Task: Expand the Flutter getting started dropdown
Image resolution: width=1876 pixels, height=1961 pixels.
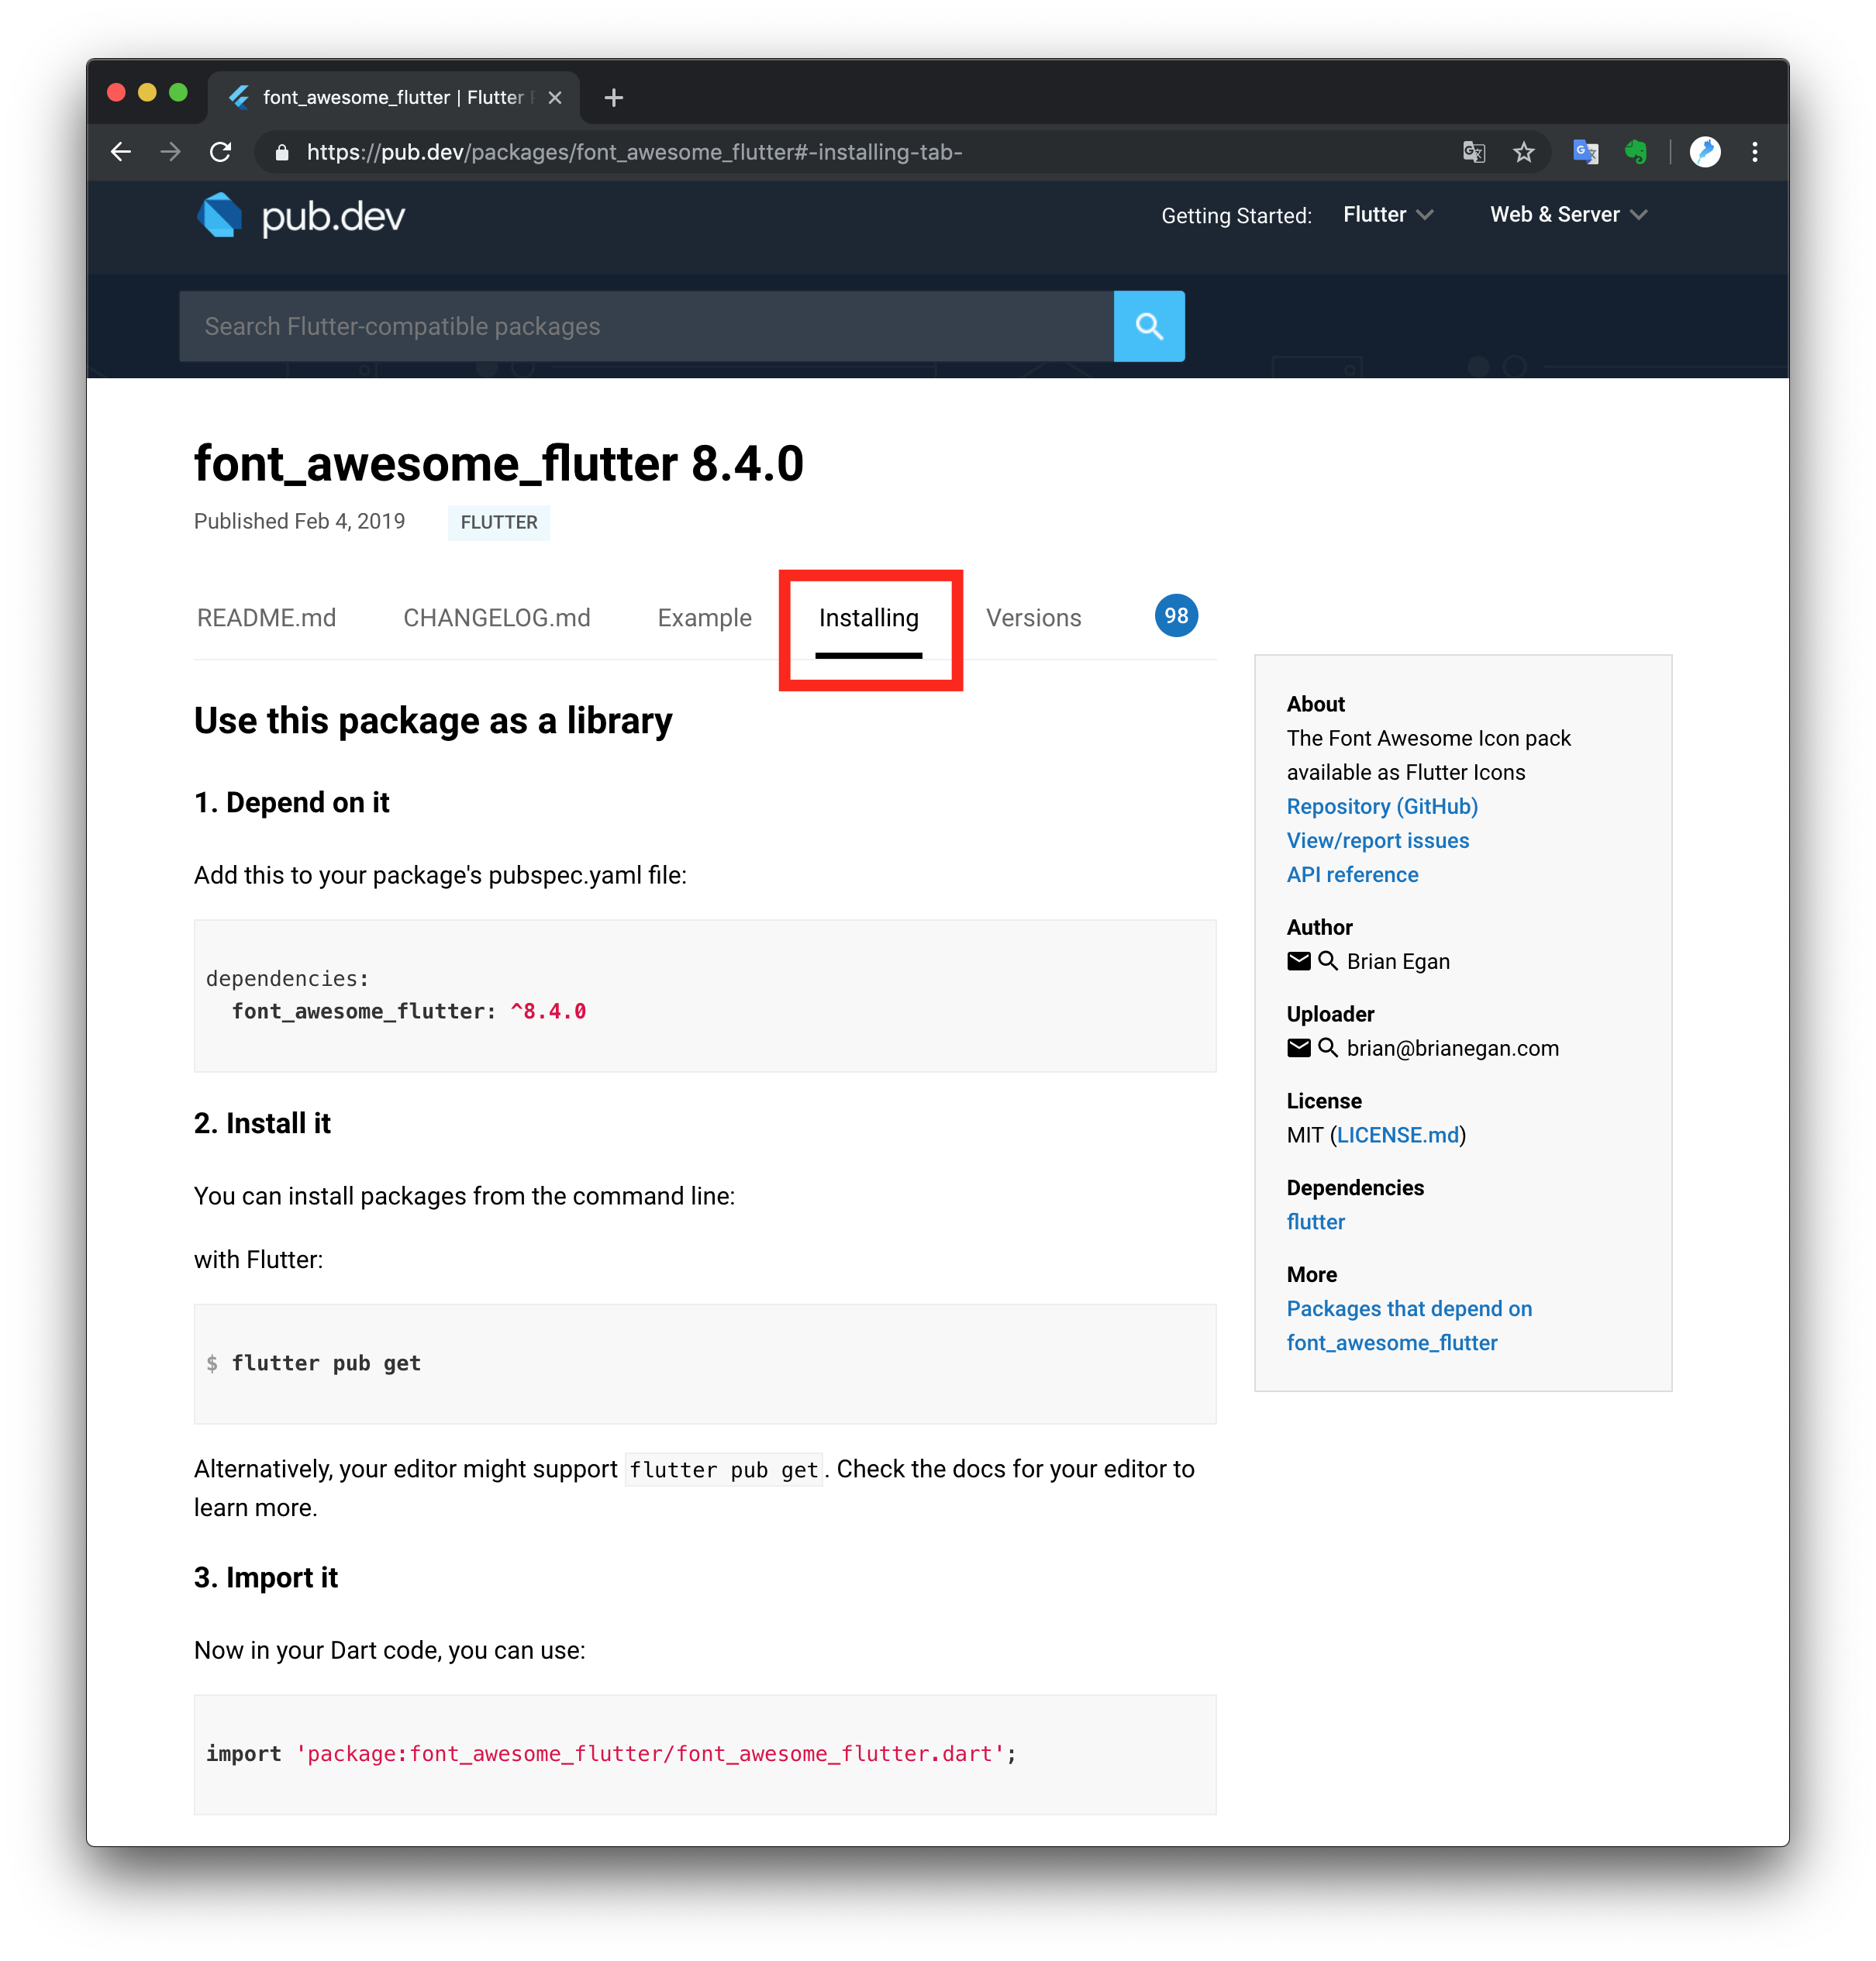Action: (1388, 215)
